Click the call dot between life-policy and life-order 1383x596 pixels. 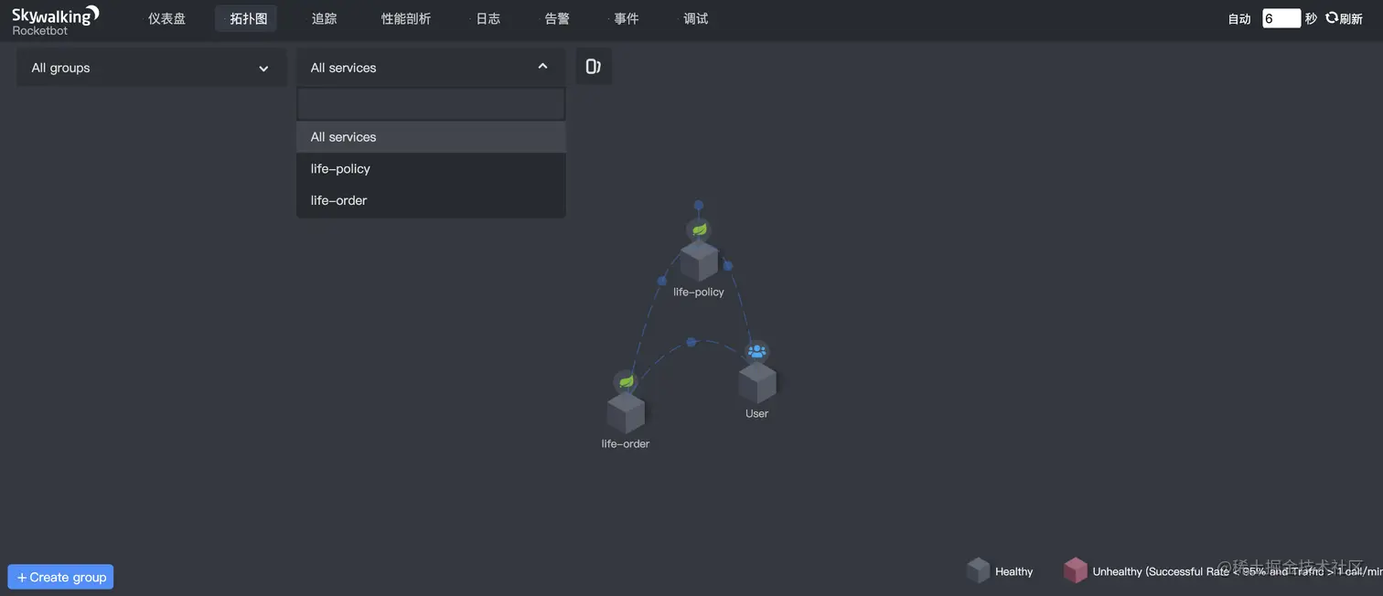(x=662, y=281)
